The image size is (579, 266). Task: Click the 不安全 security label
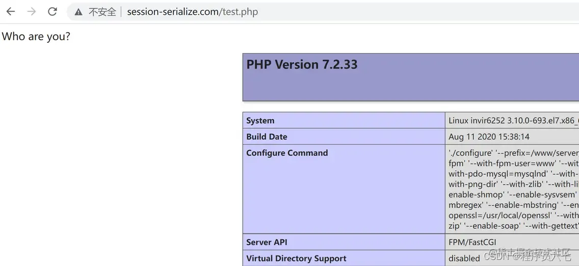tap(102, 12)
